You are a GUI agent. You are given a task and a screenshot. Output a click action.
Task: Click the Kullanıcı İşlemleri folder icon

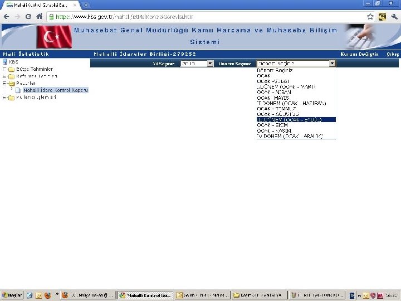(11, 98)
